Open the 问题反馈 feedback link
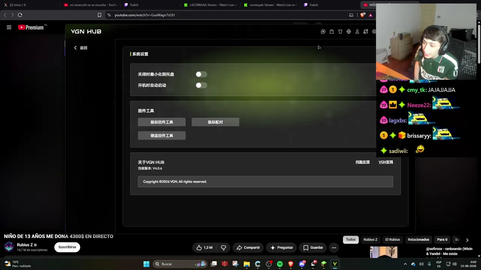Screen dimensions: 481x270 coord(363,162)
